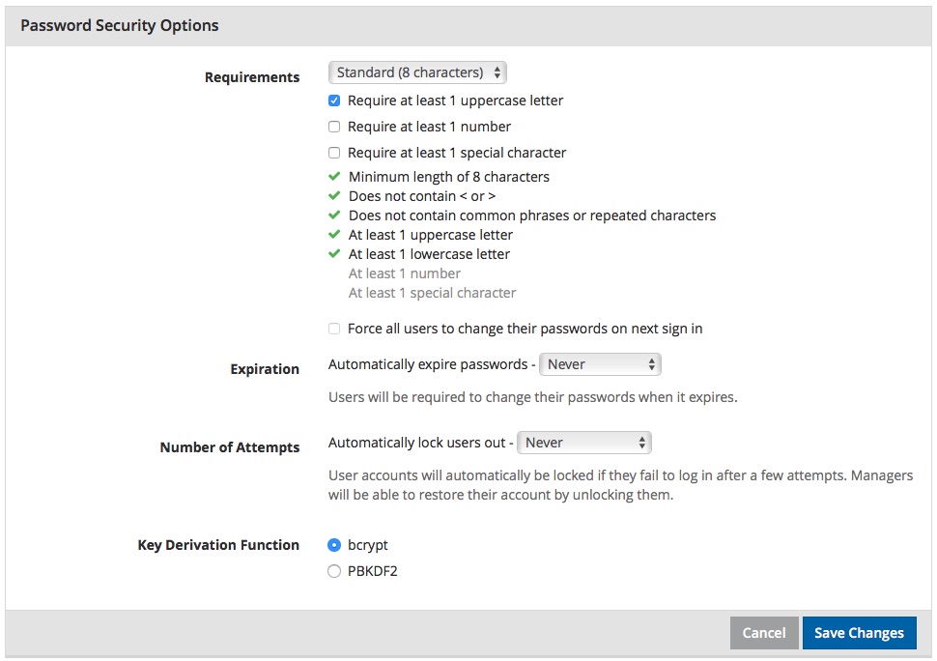Click checkmark beside common phrases requirement

point(334,215)
